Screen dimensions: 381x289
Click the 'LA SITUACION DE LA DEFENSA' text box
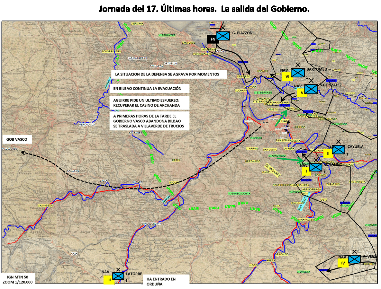click(x=169, y=74)
